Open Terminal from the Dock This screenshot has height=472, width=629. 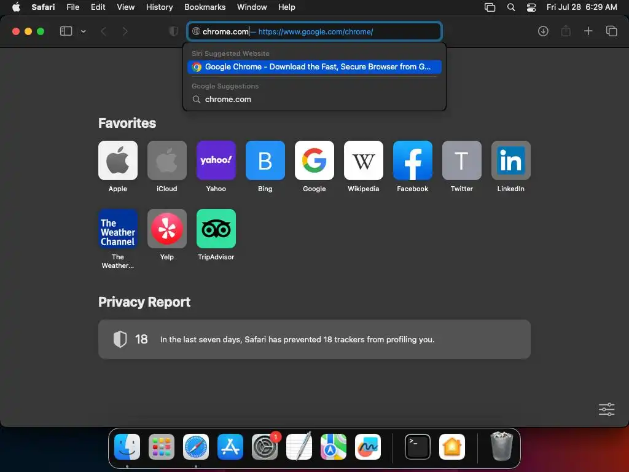(418, 447)
